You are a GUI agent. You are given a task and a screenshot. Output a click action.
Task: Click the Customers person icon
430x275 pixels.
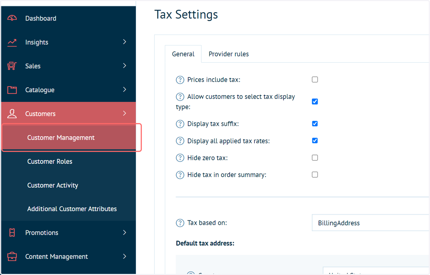(x=12, y=114)
